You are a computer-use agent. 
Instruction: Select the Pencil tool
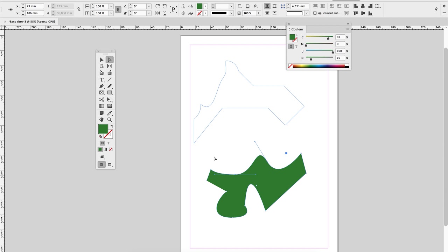tap(110, 86)
